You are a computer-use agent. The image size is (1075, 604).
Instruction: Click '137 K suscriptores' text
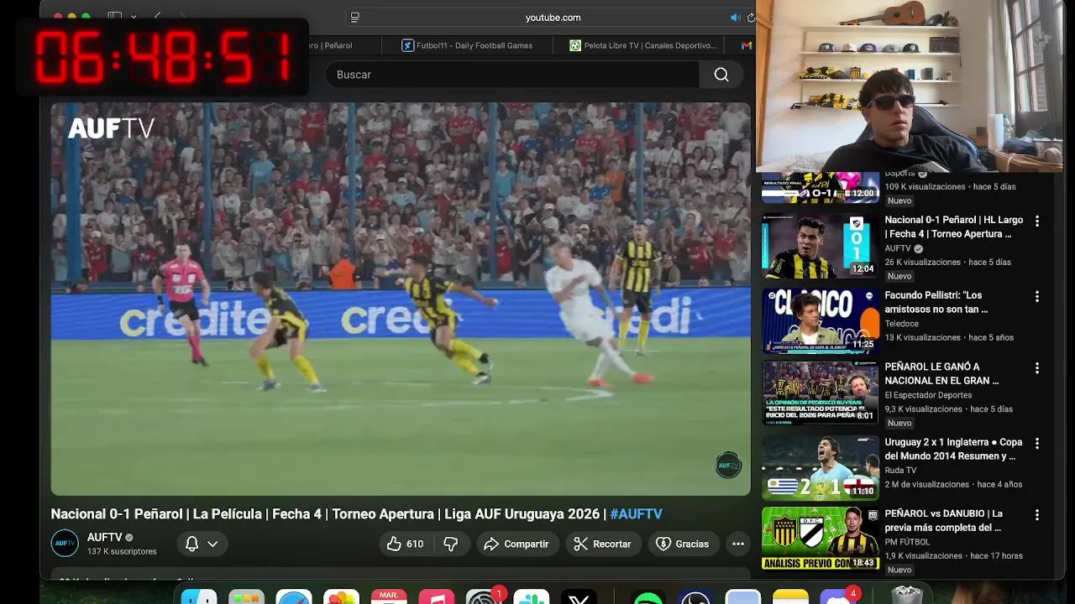[122, 552]
